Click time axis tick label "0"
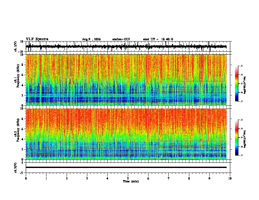The width and height of the screenshot is (259, 200). click(x=26, y=178)
